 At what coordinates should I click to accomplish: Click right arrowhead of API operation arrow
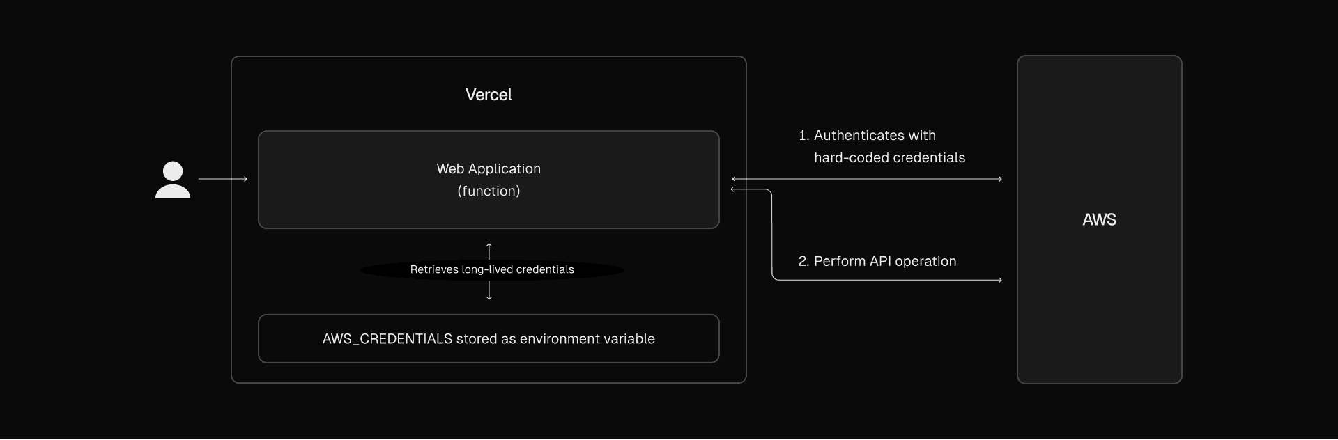[x=999, y=280]
